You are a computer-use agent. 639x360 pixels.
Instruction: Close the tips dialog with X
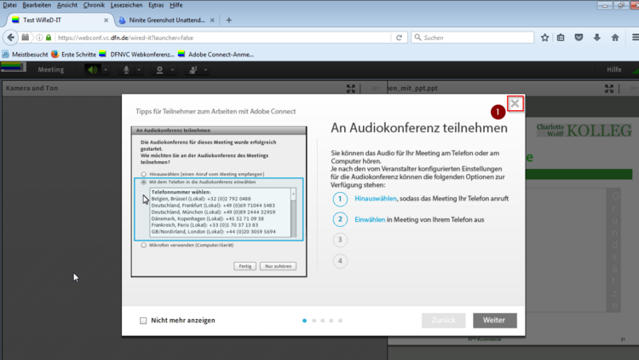515,103
